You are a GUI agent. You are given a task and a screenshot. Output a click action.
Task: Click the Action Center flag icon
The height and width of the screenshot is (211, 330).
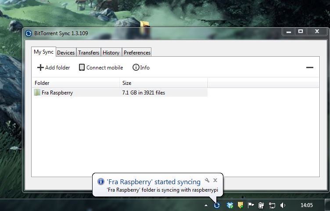point(251,205)
